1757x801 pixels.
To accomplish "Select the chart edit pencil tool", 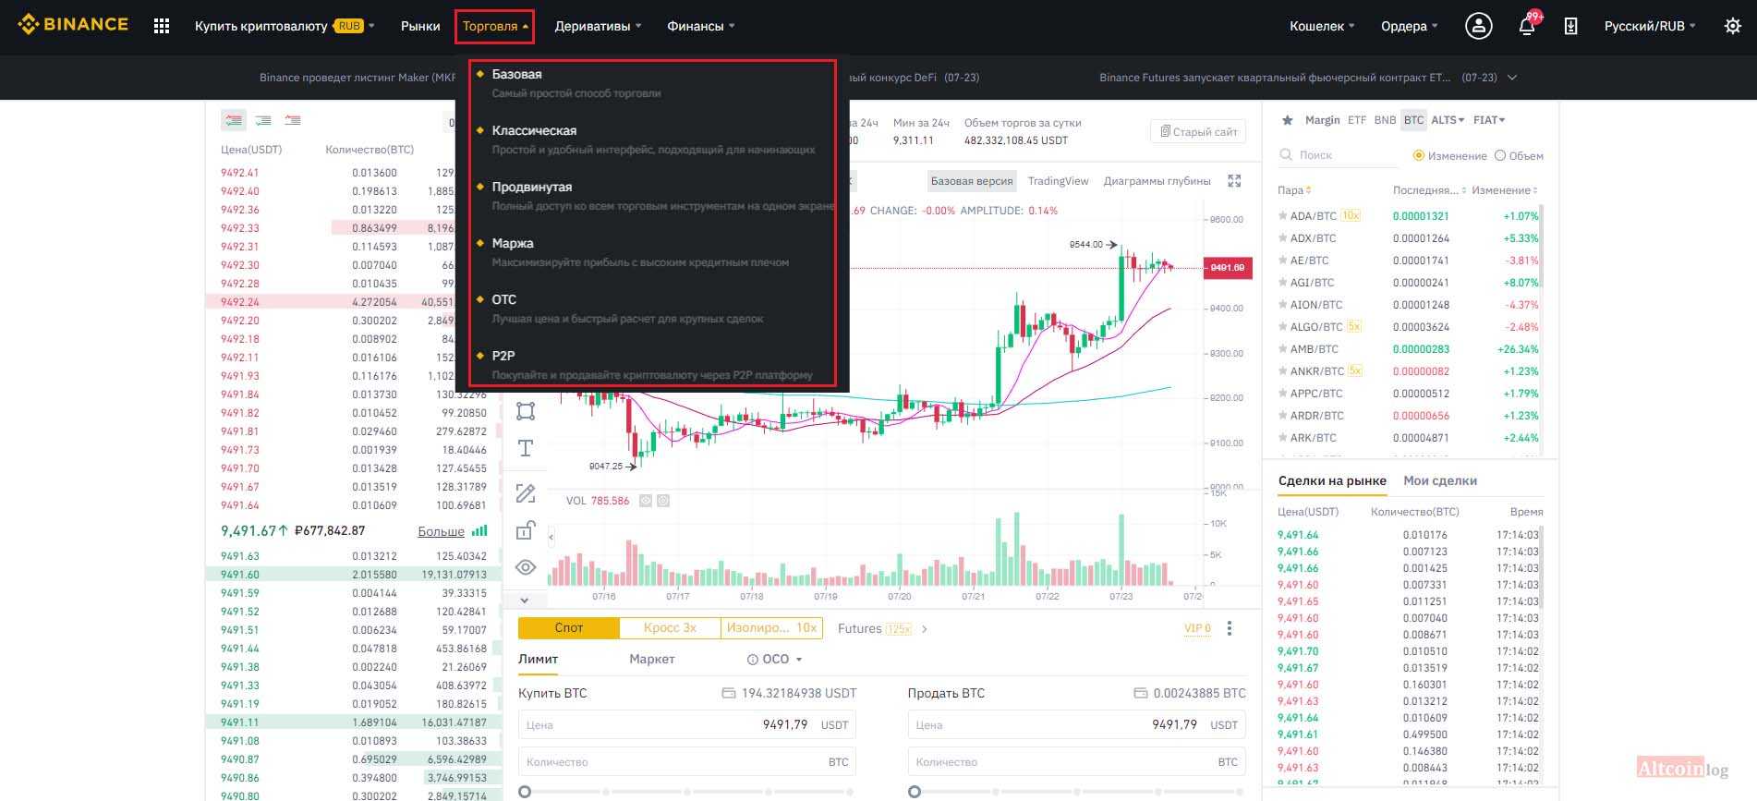I will (526, 493).
